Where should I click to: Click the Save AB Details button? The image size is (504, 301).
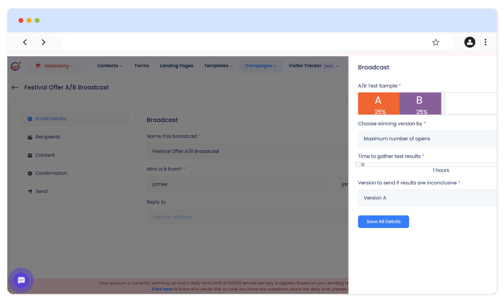pyautogui.click(x=383, y=221)
